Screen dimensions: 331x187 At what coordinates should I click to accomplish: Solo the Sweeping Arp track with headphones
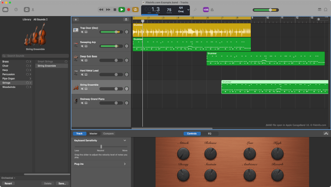coord(86,46)
